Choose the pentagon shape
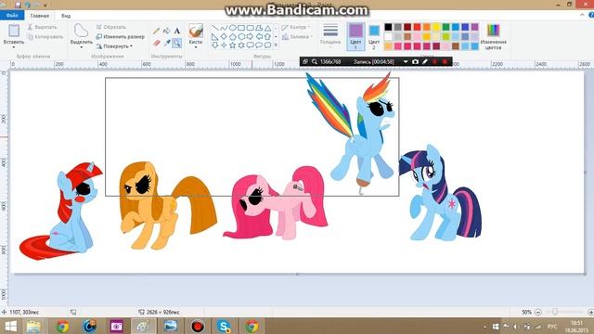 [232, 37]
